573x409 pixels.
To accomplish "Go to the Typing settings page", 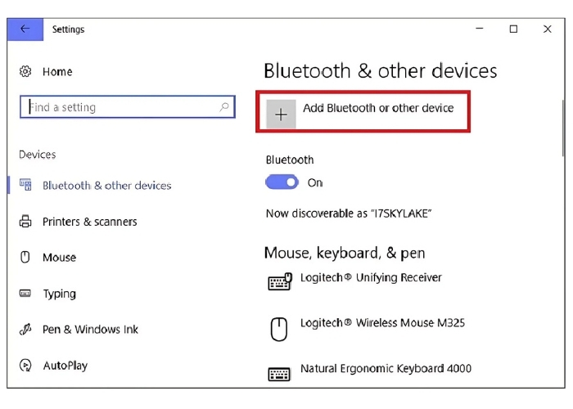I will pyautogui.click(x=59, y=294).
